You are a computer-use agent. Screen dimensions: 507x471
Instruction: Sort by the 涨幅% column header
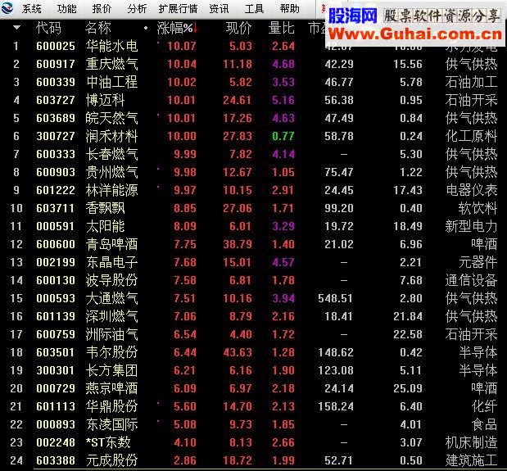click(x=177, y=28)
